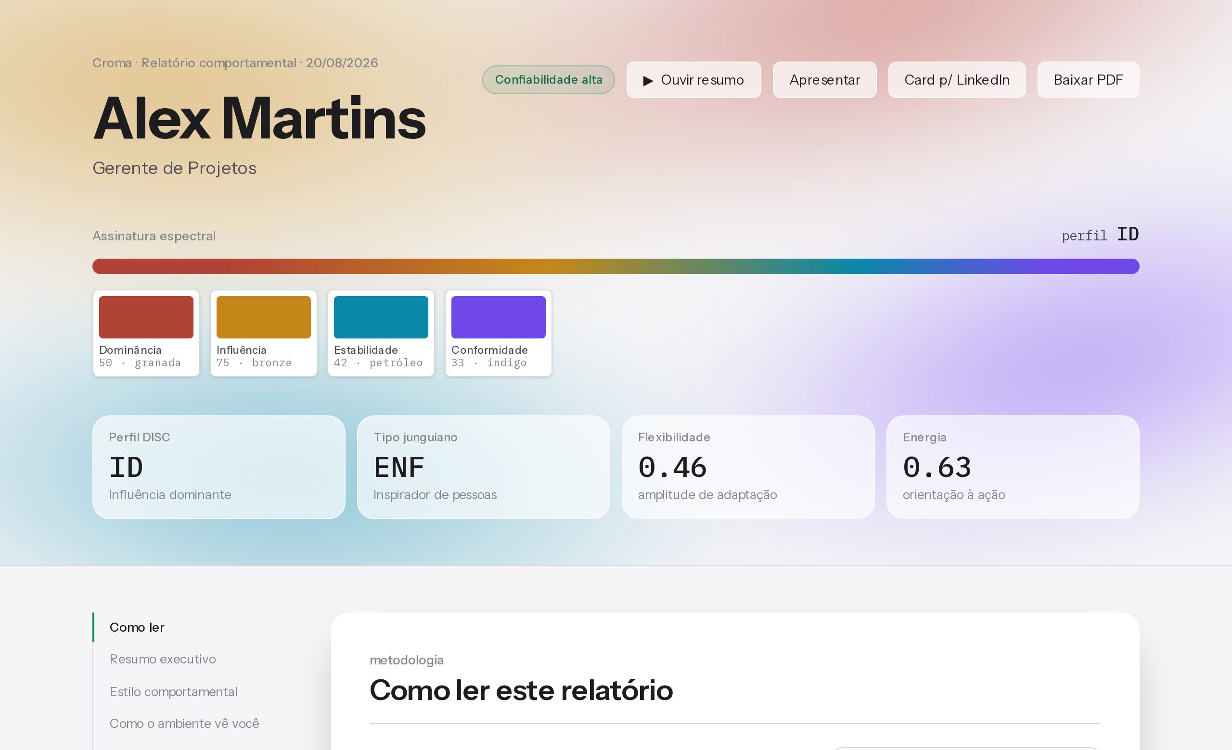1232x750 pixels.
Task: Click the perfil ID label
Action: click(1100, 235)
